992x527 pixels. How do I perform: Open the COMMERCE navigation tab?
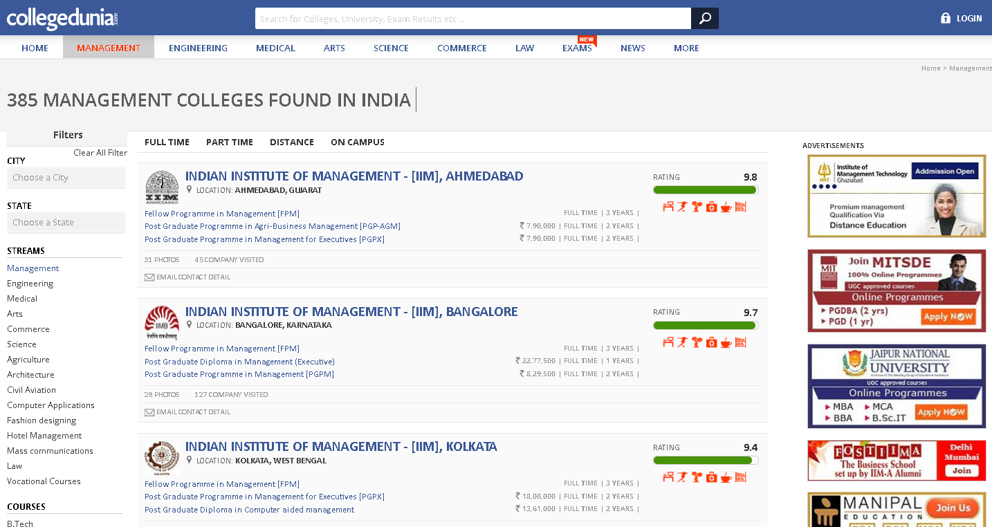(462, 48)
